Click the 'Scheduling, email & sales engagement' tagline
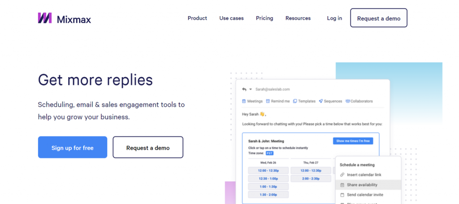 tap(111, 111)
